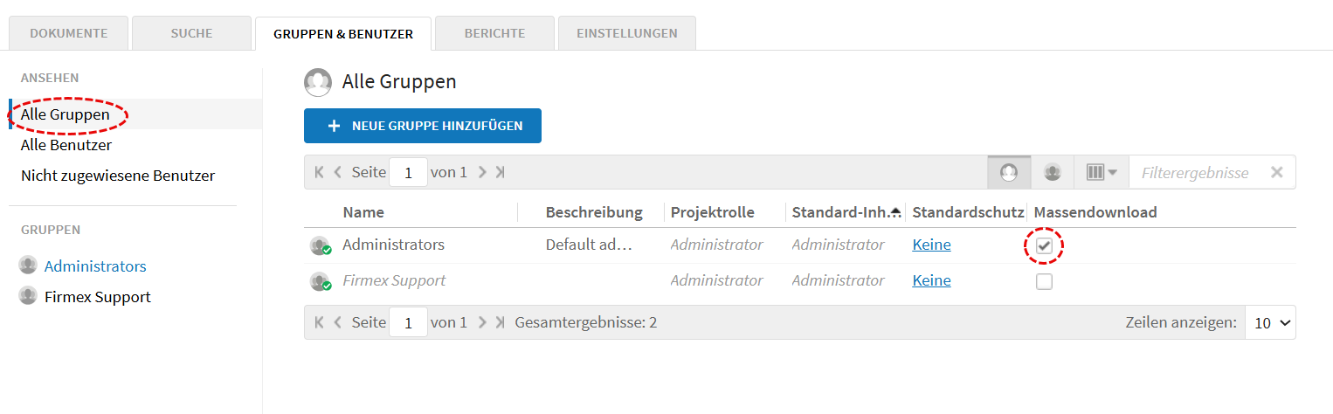
Task: Open the Dokumente tab
Action: [69, 33]
